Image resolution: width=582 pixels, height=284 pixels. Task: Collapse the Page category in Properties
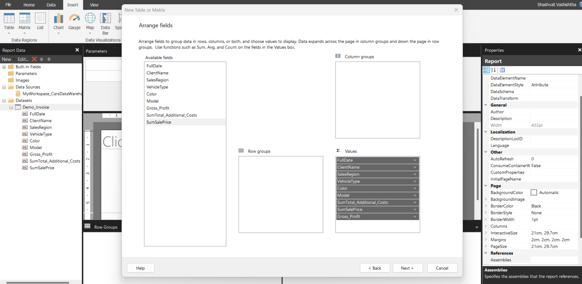pos(485,186)
